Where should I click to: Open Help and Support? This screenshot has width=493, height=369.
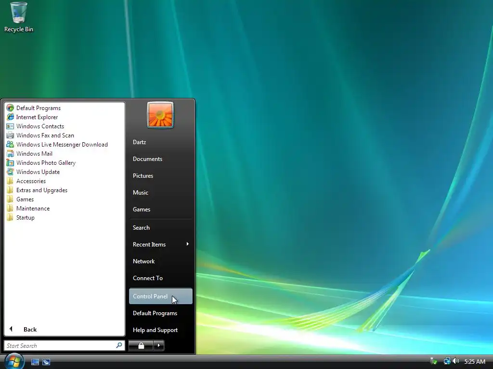click(x=160, y=330)
